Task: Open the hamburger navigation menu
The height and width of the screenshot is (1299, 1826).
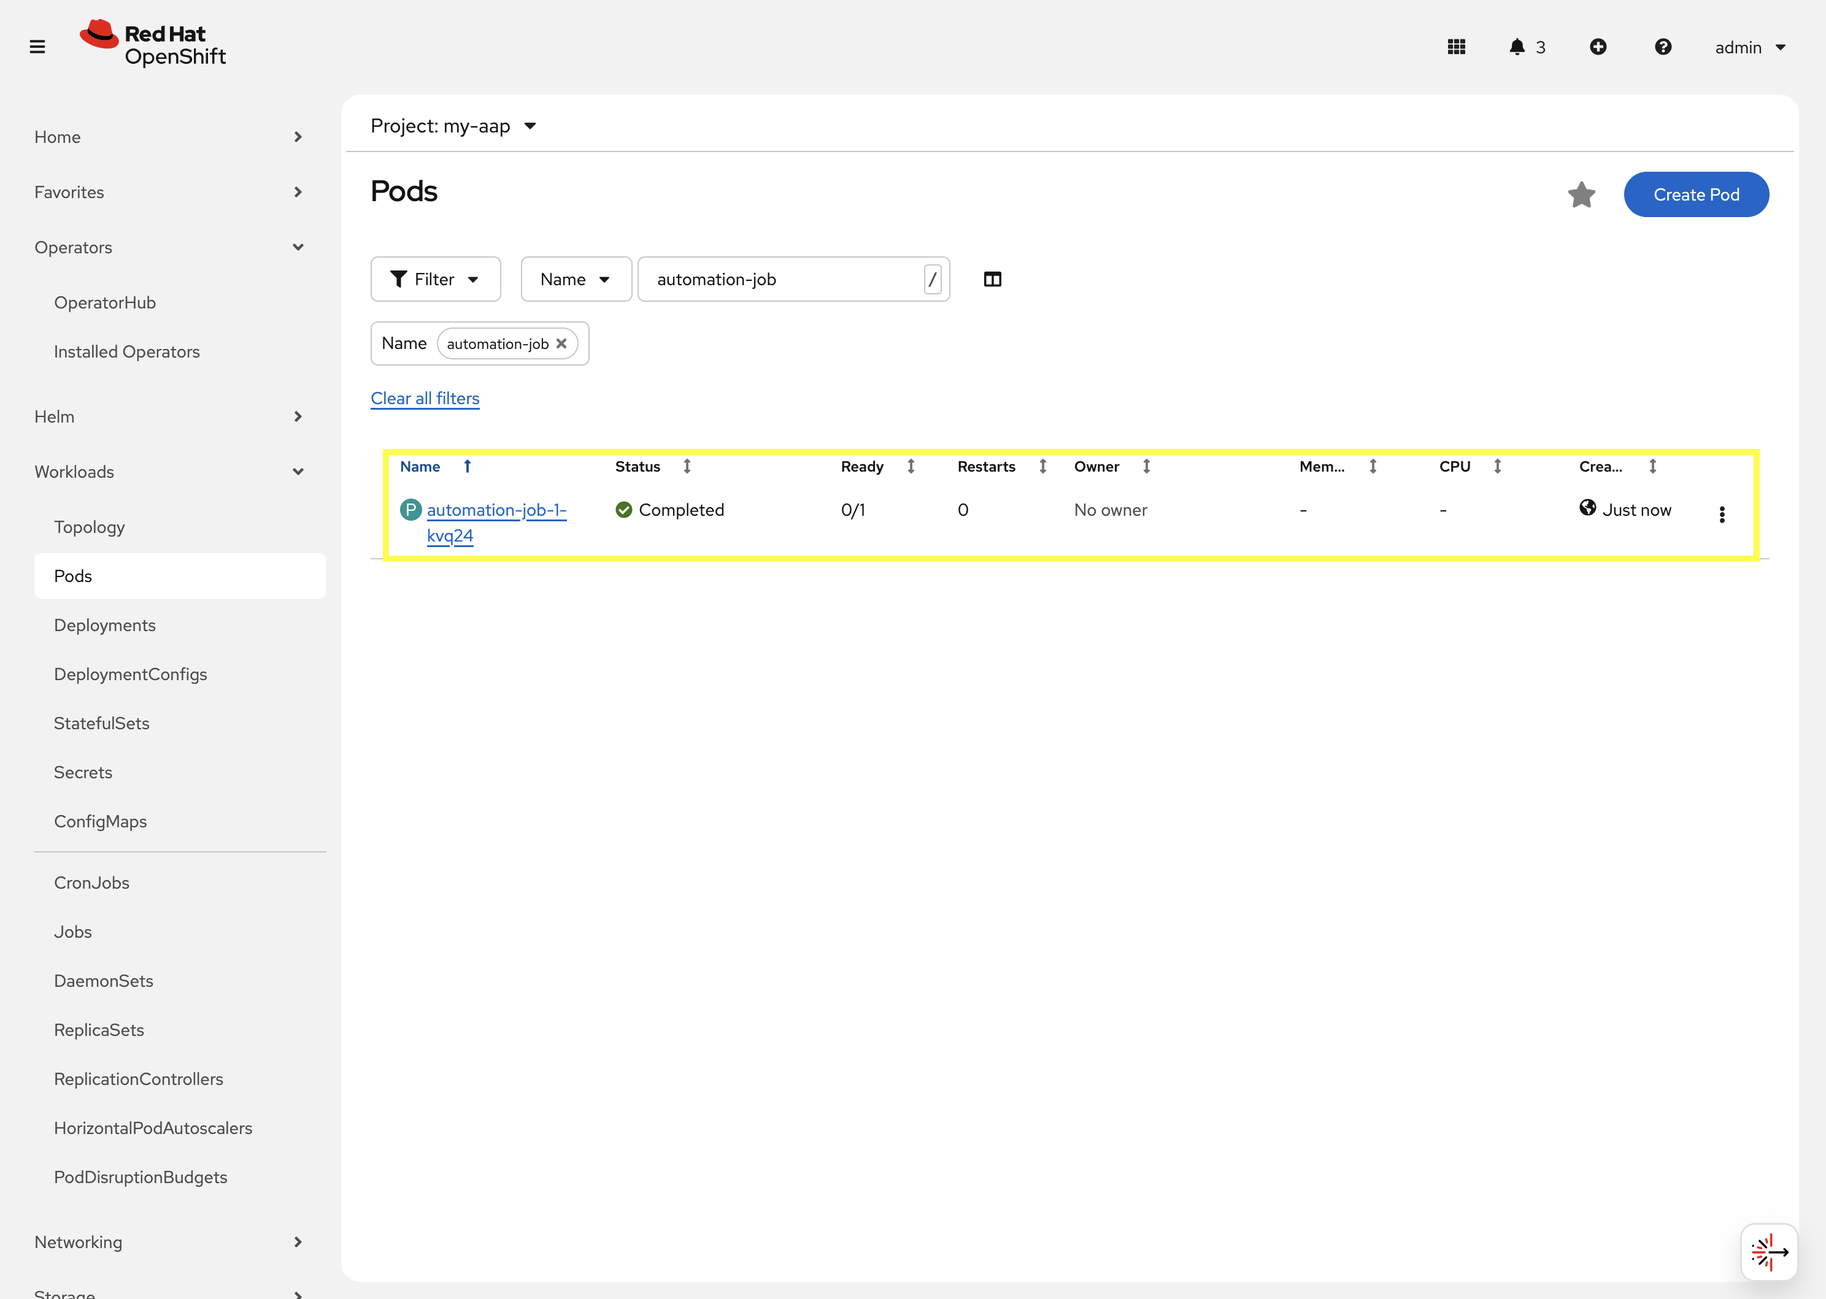Action: coord(37,47)
